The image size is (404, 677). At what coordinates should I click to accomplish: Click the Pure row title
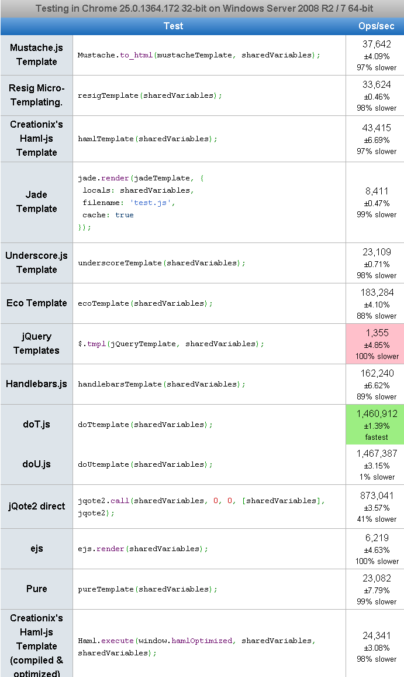(36, 589)
